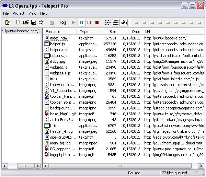Open a project with the folder icon

[x=26, y=23]
